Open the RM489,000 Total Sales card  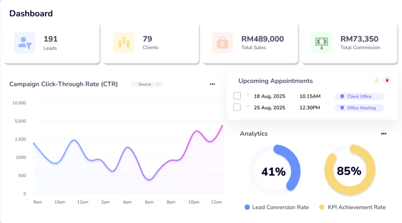249,43
